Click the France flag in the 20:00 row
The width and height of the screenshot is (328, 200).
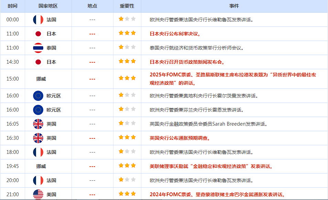[39, 180]
